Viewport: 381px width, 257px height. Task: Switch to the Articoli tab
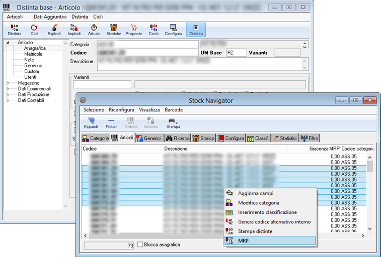[x=122, y=138]
